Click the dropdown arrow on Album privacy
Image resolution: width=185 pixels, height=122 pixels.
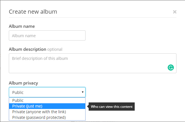pyautogui.click(x=83, y=92)
